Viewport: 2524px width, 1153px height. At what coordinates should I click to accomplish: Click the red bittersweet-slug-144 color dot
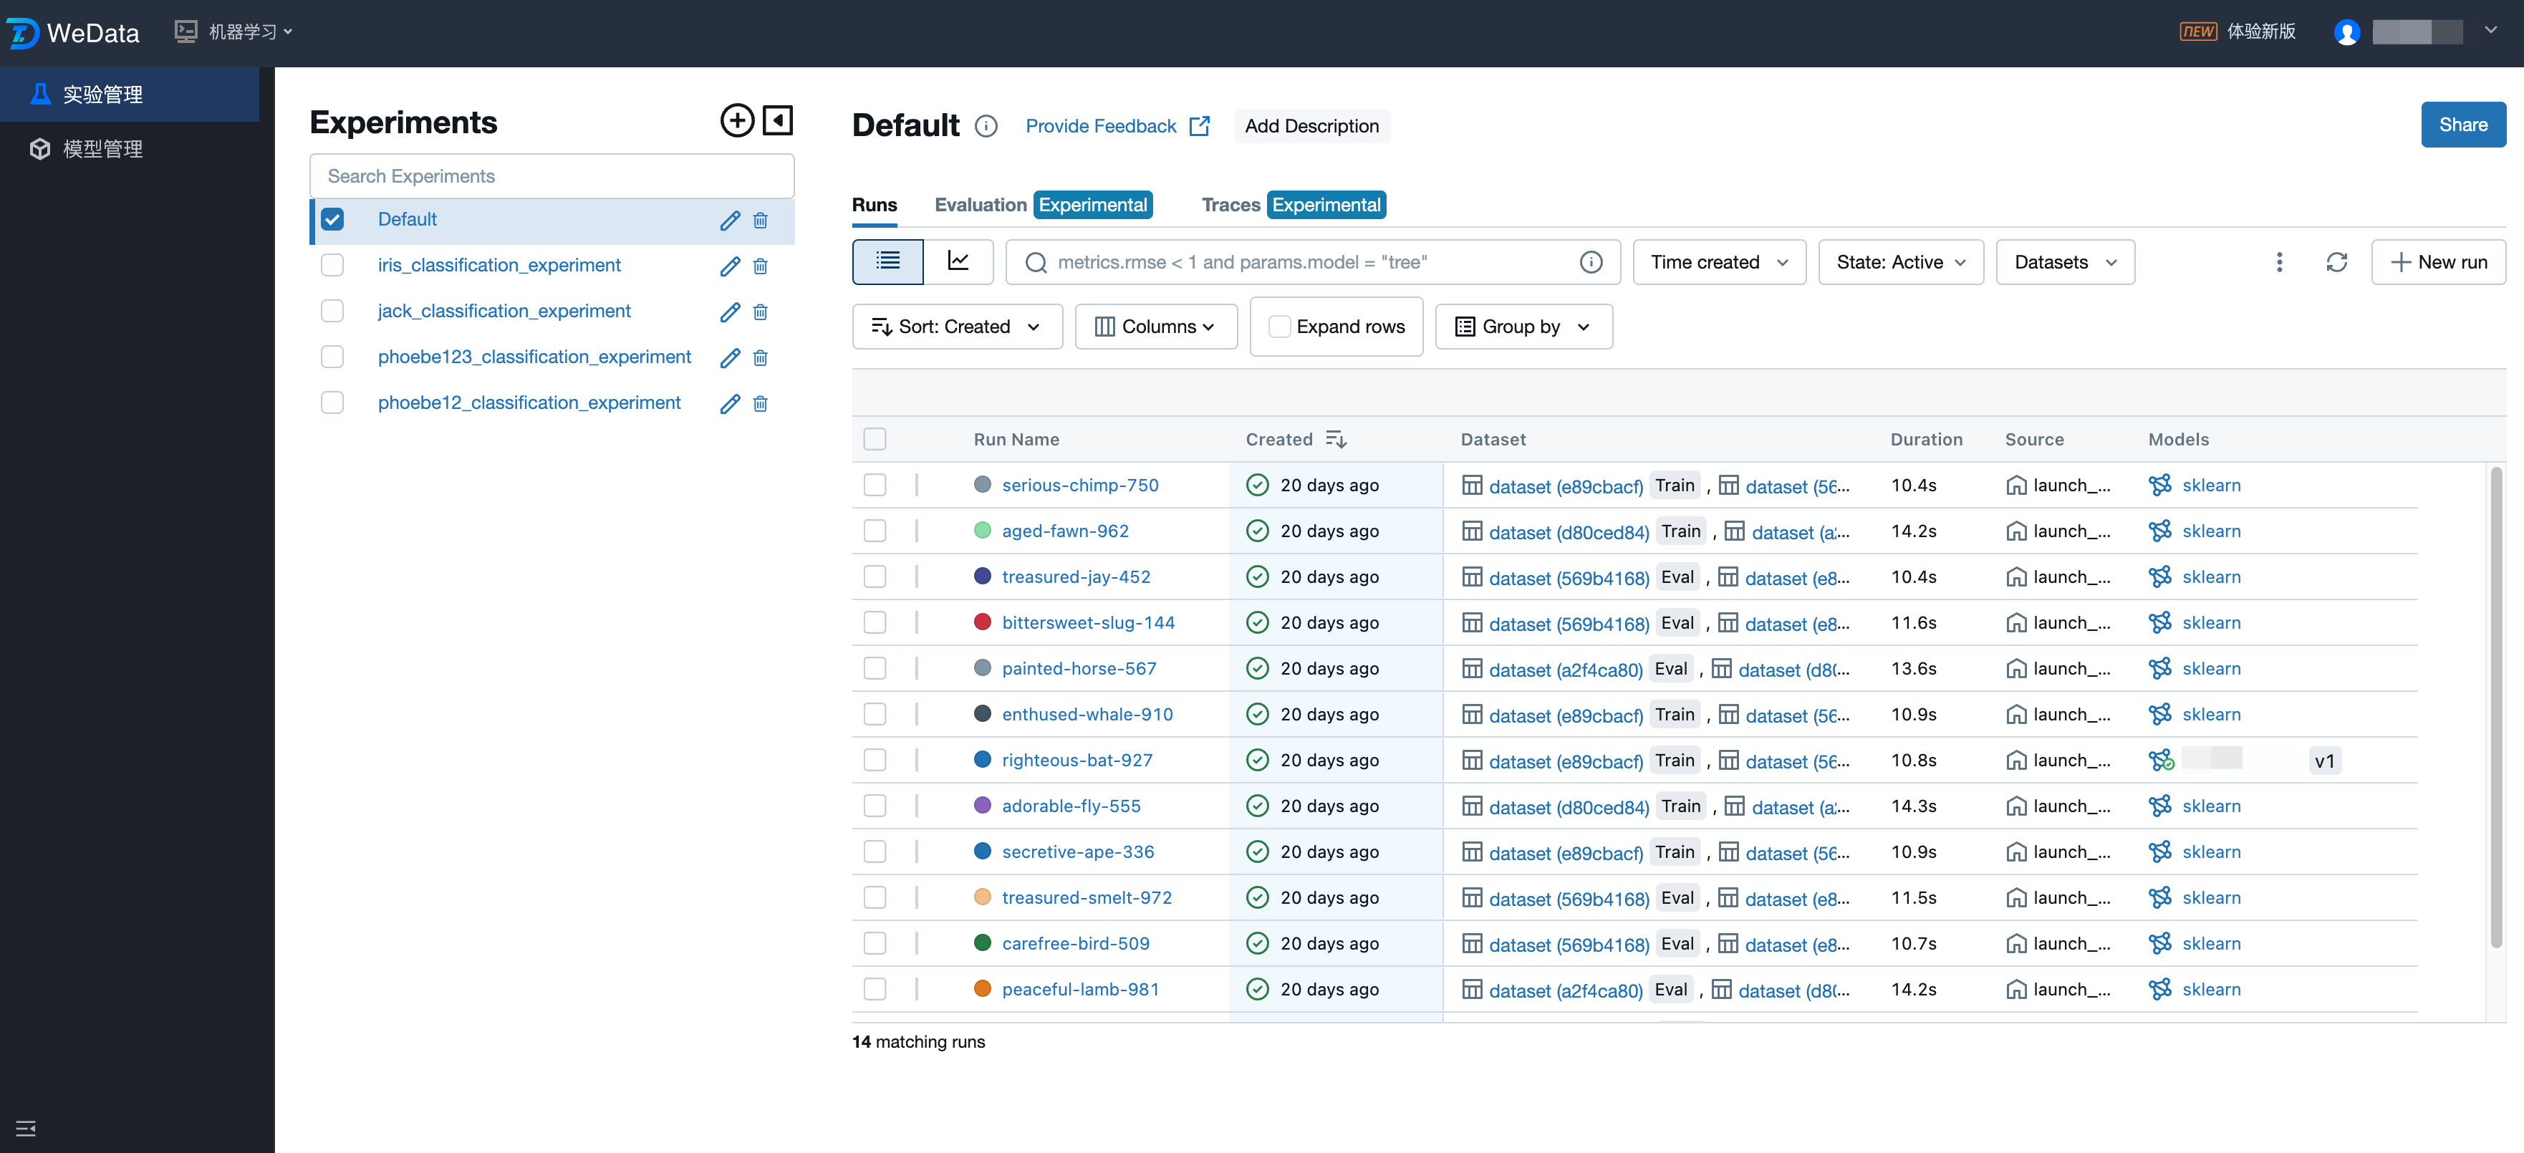(x=982, y=622)
